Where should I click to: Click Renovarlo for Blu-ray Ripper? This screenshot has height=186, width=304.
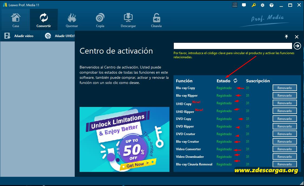point(285,95)
